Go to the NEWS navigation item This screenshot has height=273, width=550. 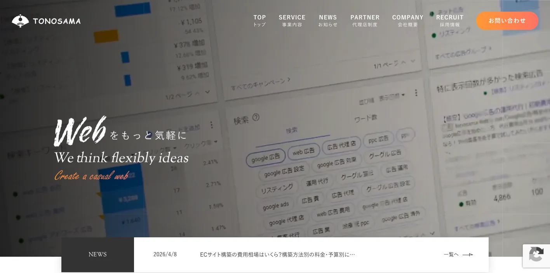[328, 21]
